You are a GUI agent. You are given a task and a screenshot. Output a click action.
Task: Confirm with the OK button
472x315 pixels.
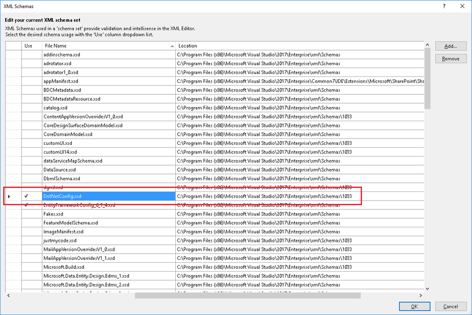click(414, 307)
